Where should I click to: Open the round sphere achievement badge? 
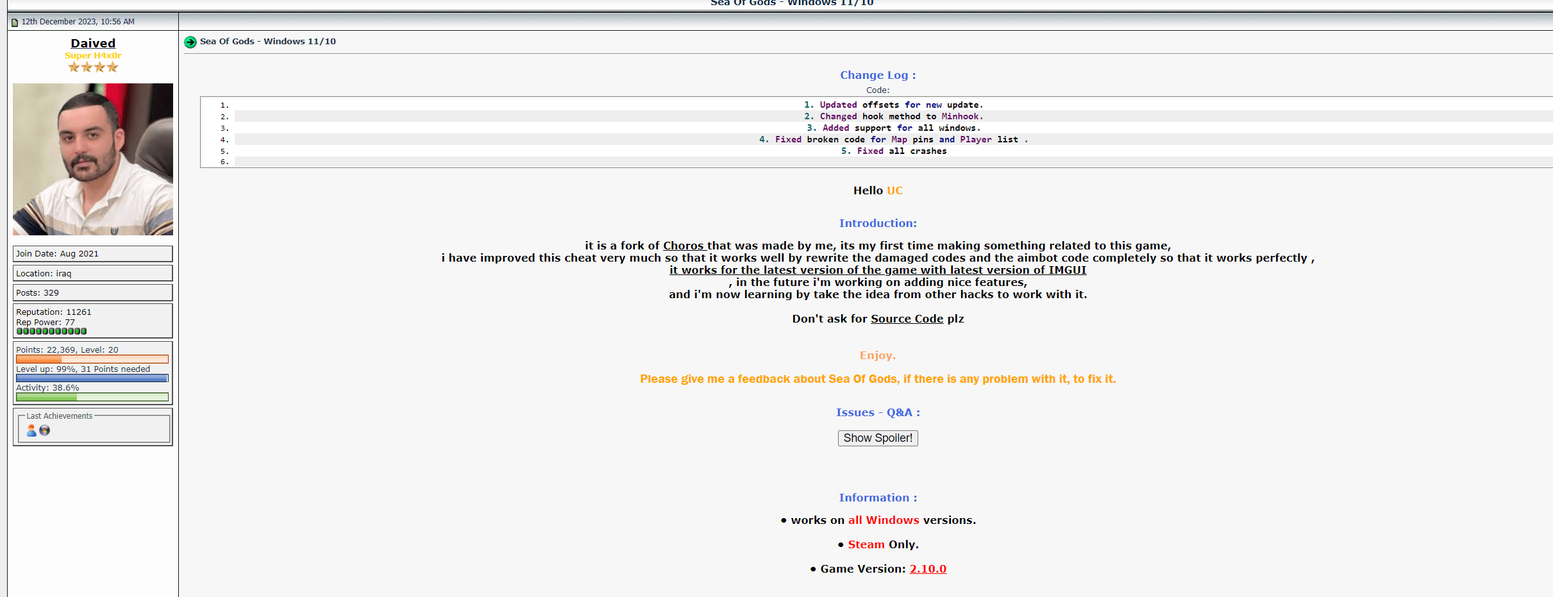coord(44,430)
